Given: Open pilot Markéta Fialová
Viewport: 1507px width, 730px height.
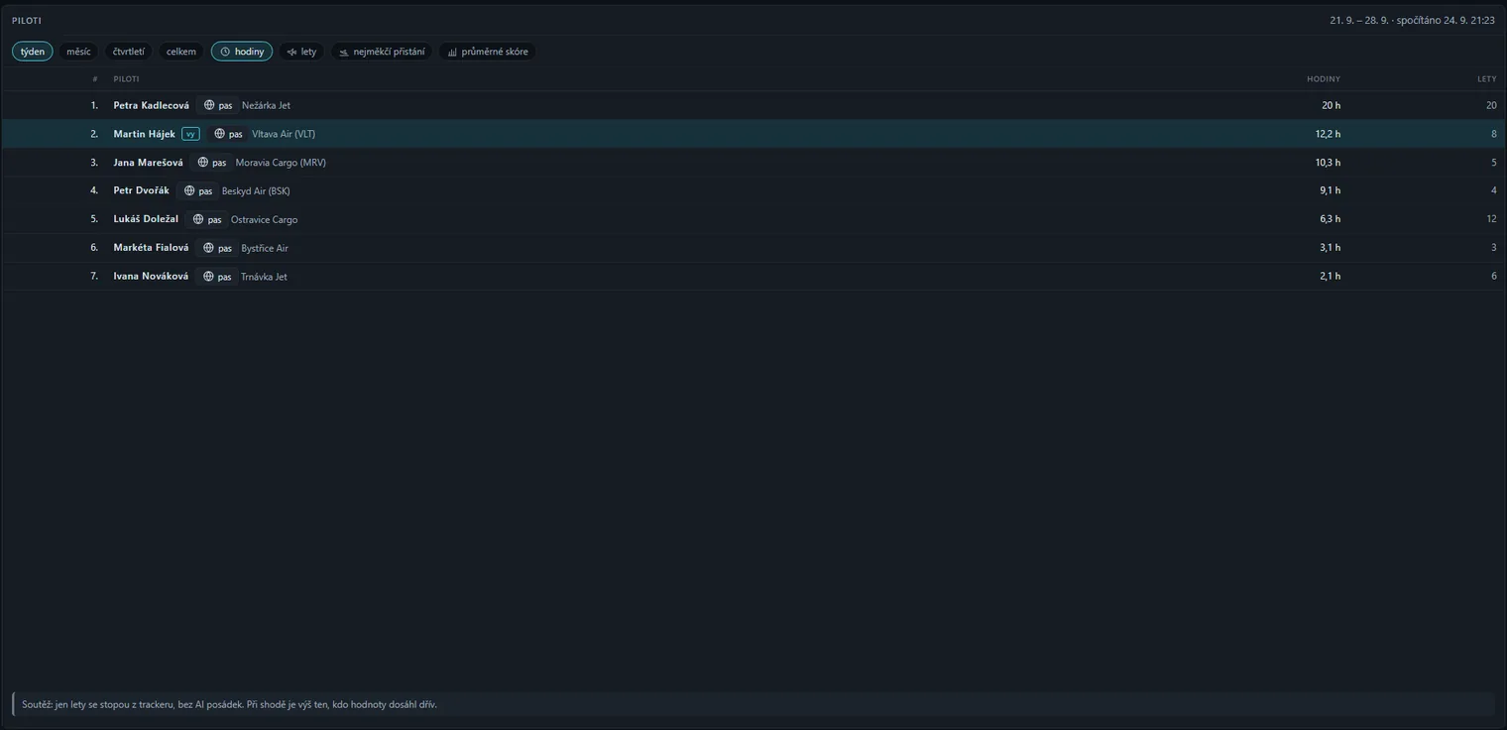Looking at the screenshot, I should 151,248.
